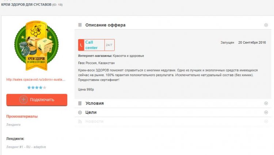Viewport: 274px width, 155px height.
Task: Click the Call center label
Action: coord(92,45)
